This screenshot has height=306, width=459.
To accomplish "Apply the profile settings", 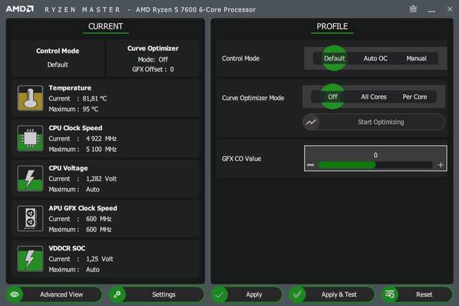I will point(247,294).
